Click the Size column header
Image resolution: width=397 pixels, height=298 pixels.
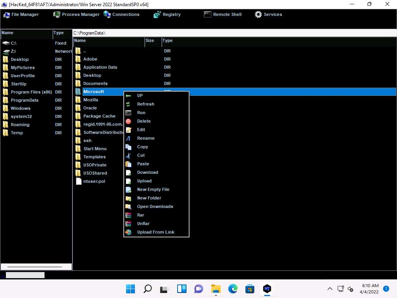[x=150, y=41]
